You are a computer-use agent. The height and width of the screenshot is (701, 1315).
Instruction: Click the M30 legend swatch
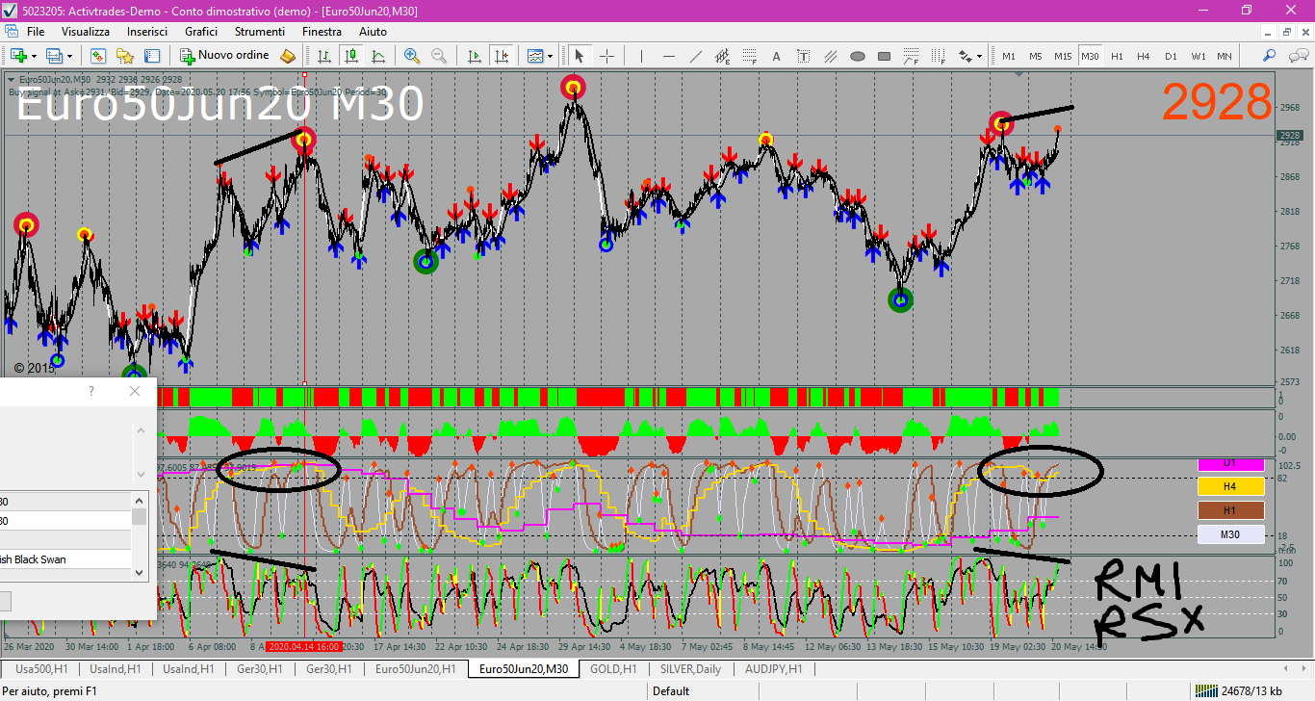[x=1230, y=535]
